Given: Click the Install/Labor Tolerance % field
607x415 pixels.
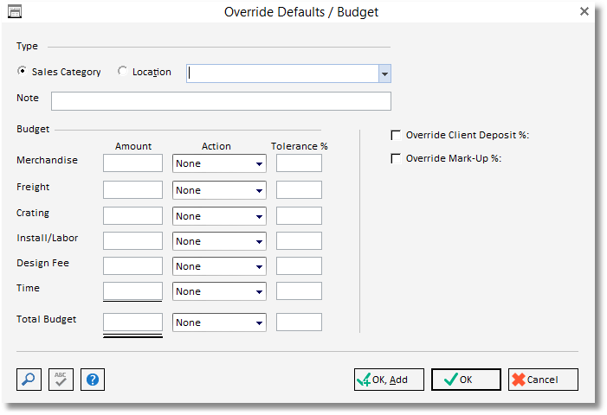Looking at the screenshot, I should [299, 240].
